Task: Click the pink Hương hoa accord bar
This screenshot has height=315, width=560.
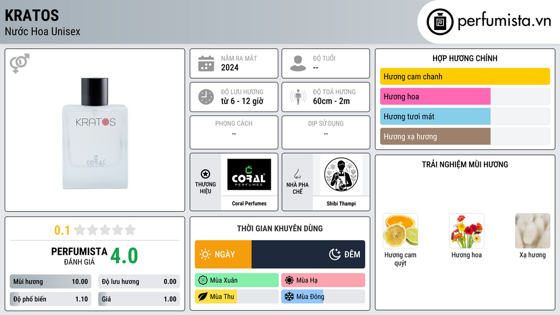Action: [435, 96]
